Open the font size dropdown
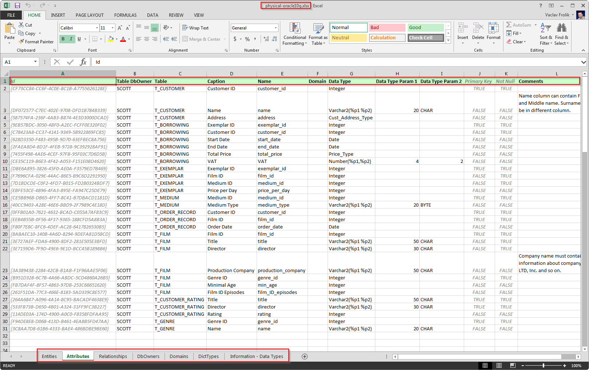The width and height of the screenshot is (589, 370). click(112, 28)
